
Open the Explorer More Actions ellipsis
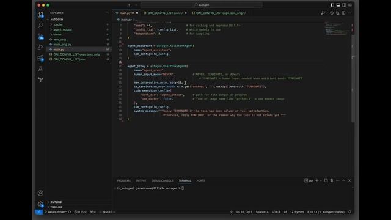(x=107, y=13)
